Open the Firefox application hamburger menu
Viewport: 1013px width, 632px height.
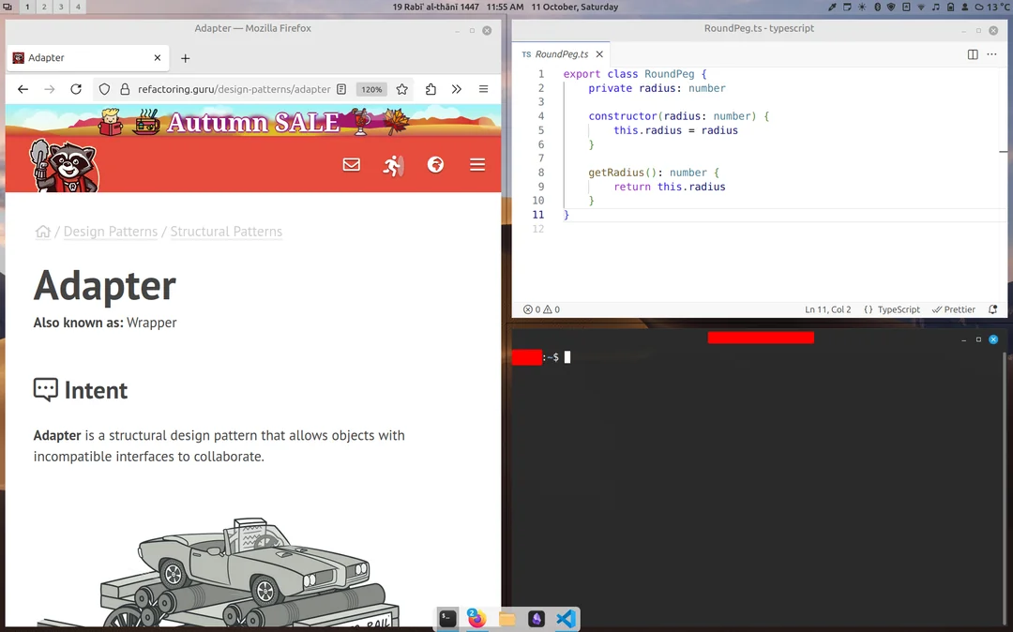[x=483, y=89]
